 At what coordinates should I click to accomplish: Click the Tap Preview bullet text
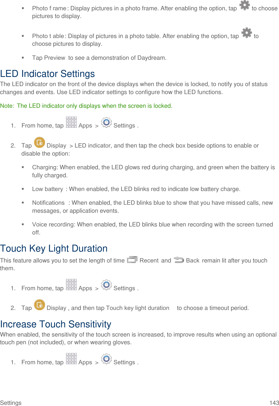click(x=99, y=58)
